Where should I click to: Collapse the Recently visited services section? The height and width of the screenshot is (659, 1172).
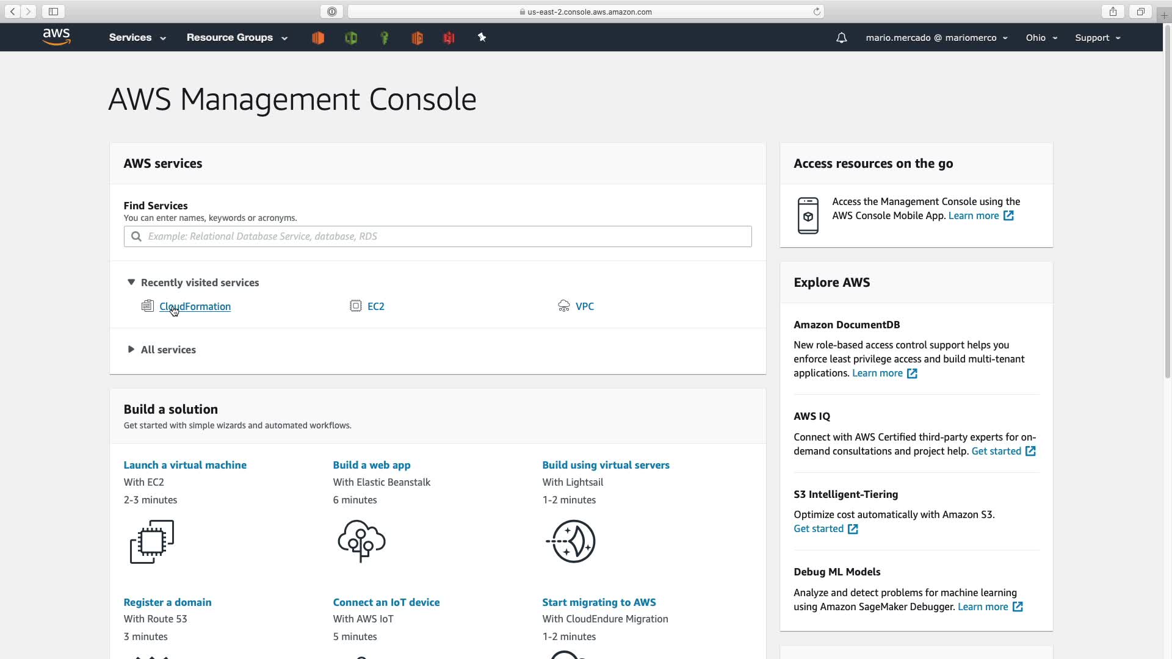131,283
